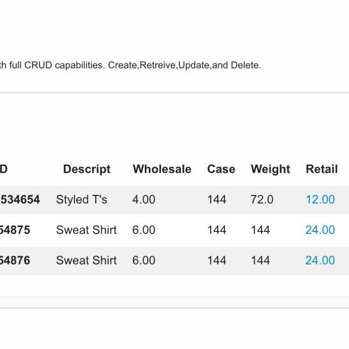Click the Descript column header
This screenshot has width=349, height=349.
pos(87,169)
